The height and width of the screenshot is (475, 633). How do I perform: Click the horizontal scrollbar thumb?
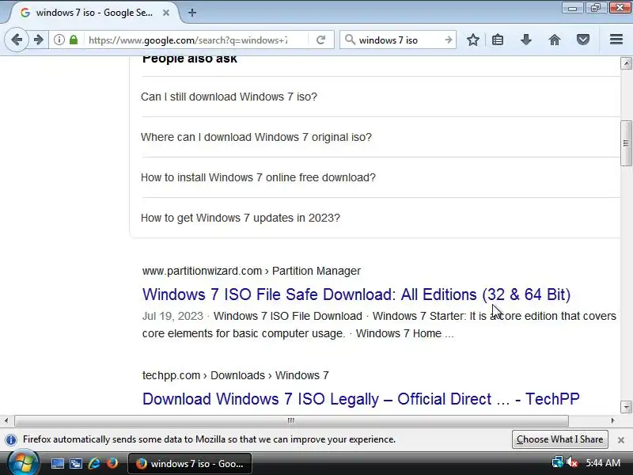pyautogui.click(x=291, y=420)
